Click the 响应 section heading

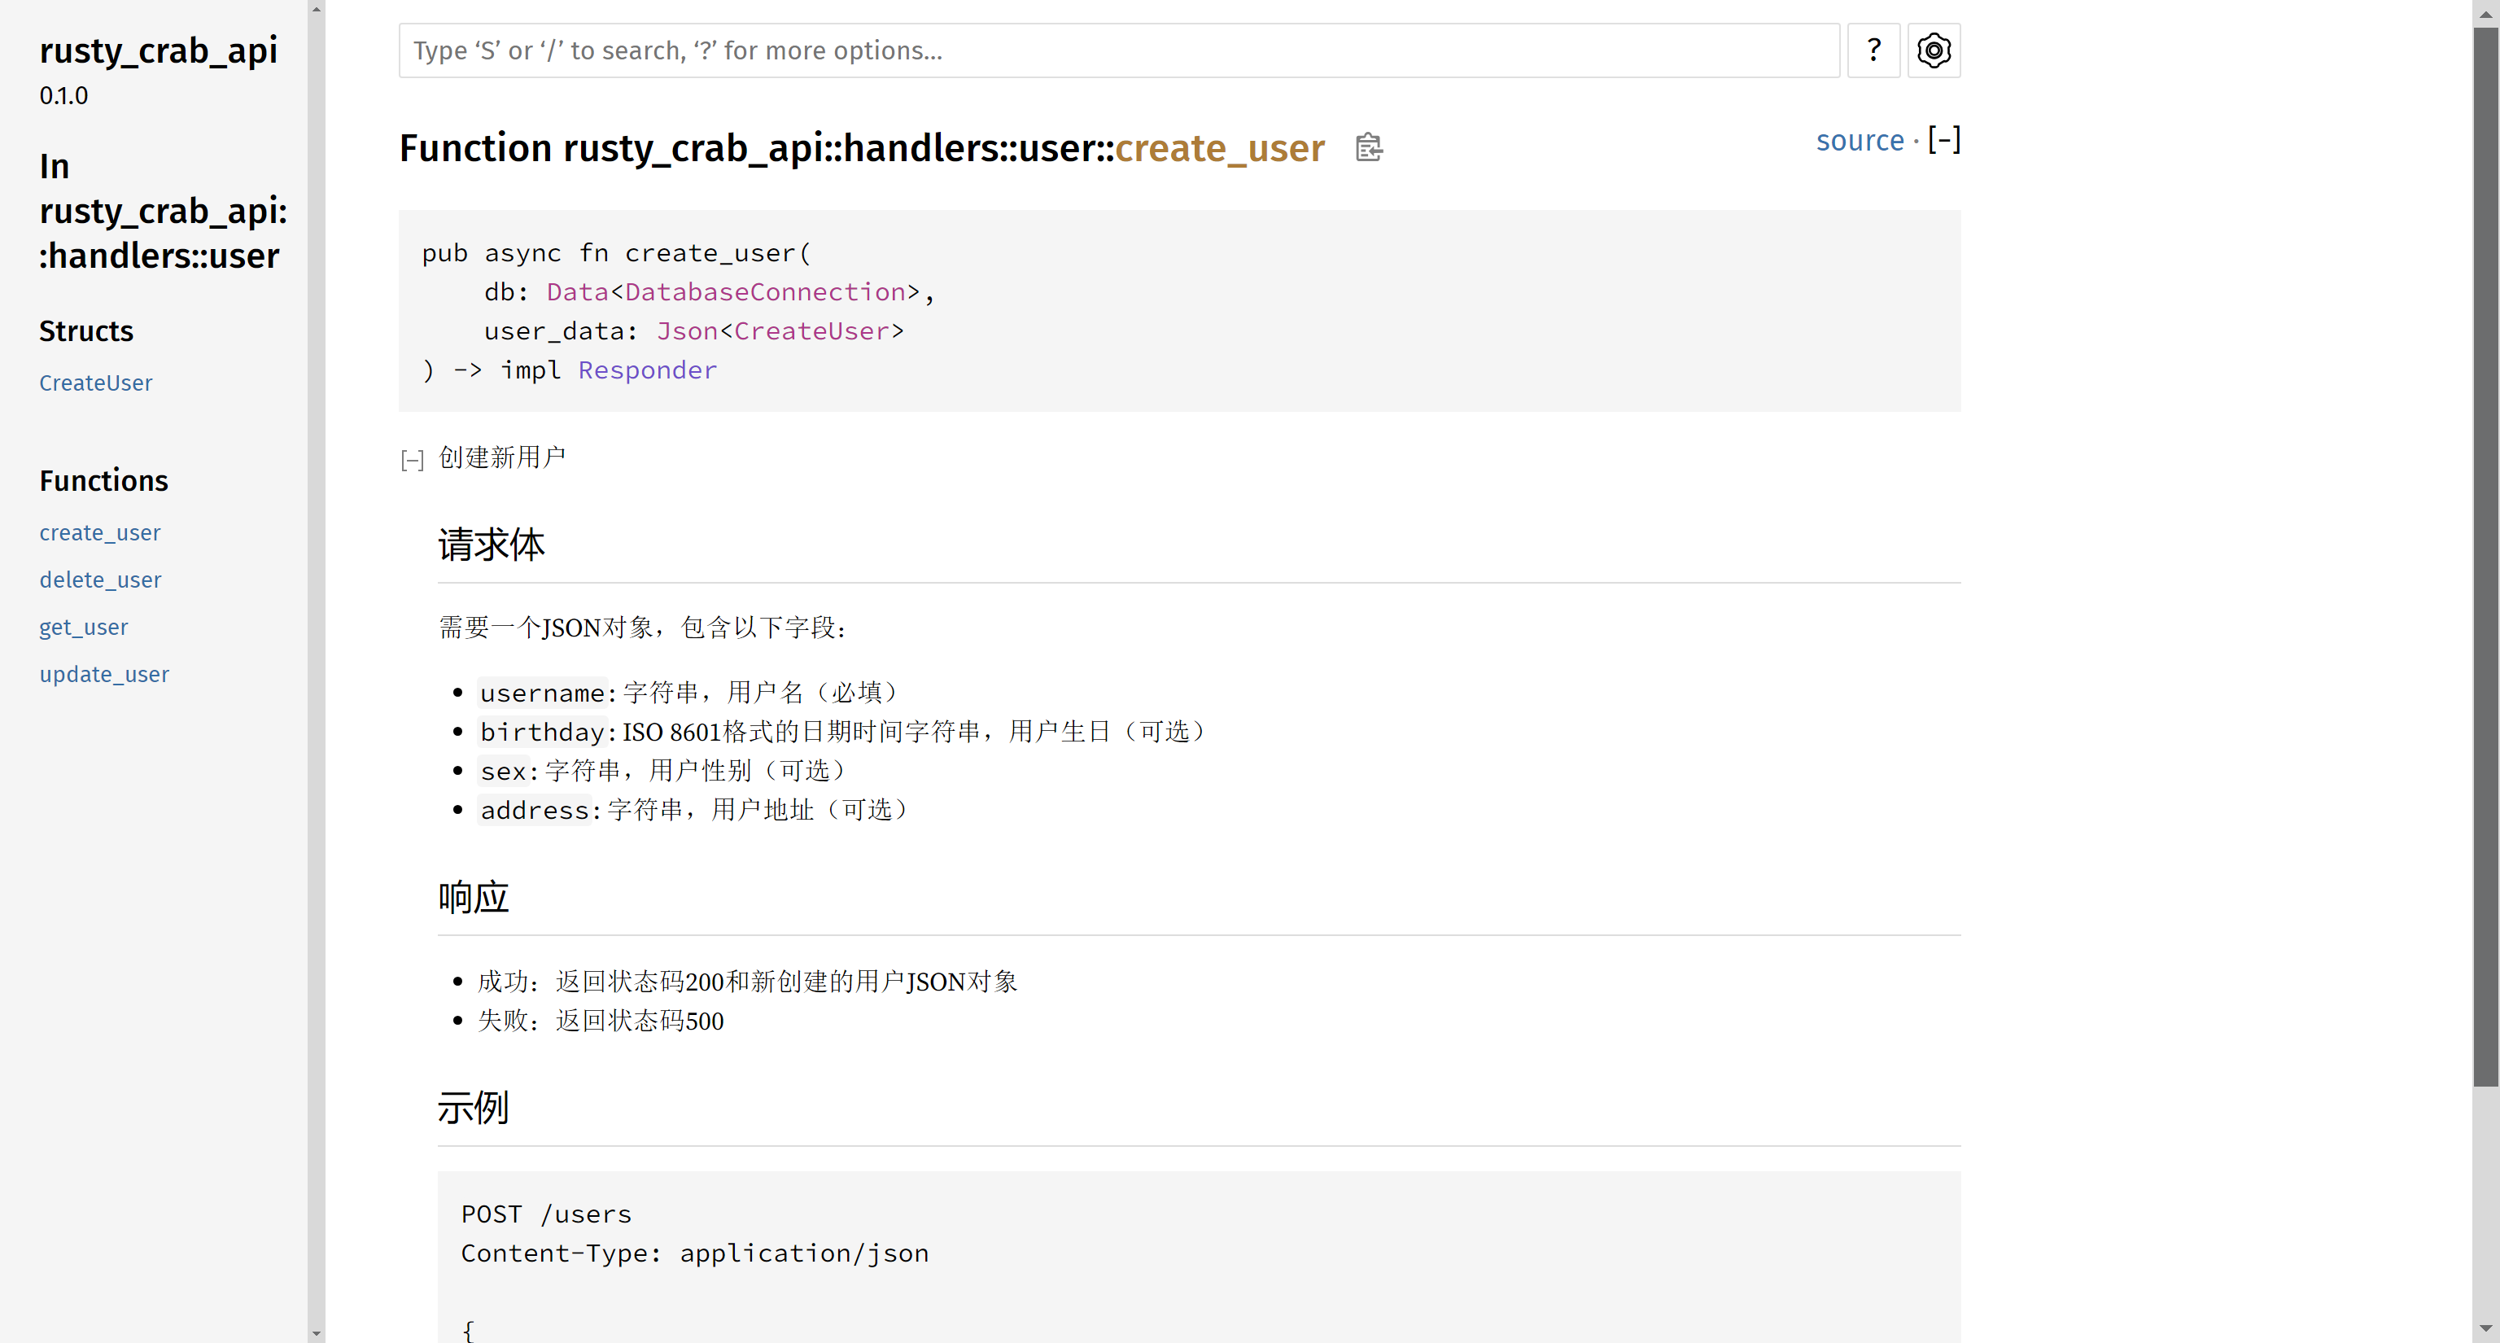coord(474,898)
